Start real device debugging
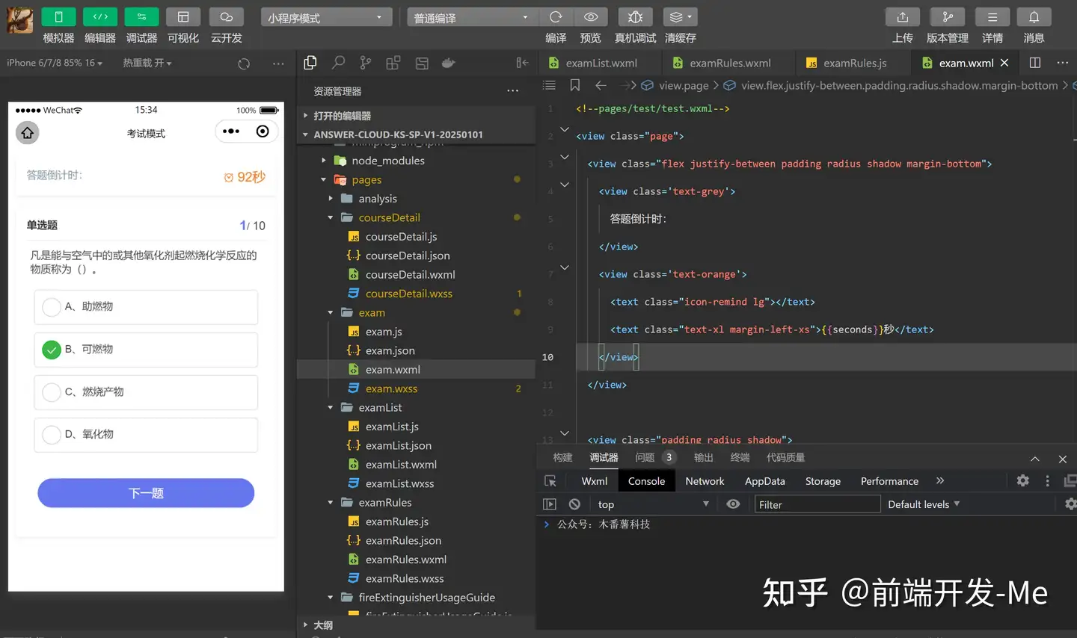This screenshot has height=638, width=1077. [635, 16]
